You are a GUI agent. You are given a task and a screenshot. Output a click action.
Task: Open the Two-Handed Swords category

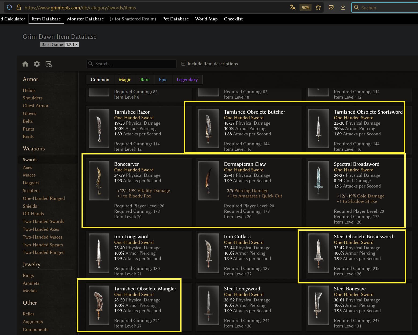[x=43, y=221]
